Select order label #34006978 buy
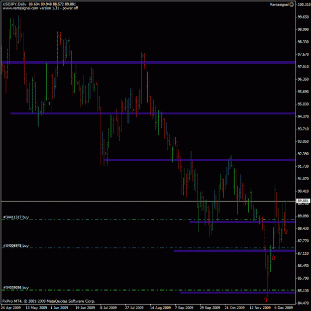Screen dimensions: 311x311 point(16,245)
